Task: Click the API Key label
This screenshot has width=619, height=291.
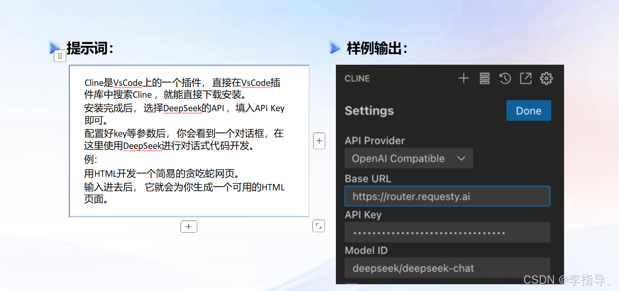Action: point(363,215)
